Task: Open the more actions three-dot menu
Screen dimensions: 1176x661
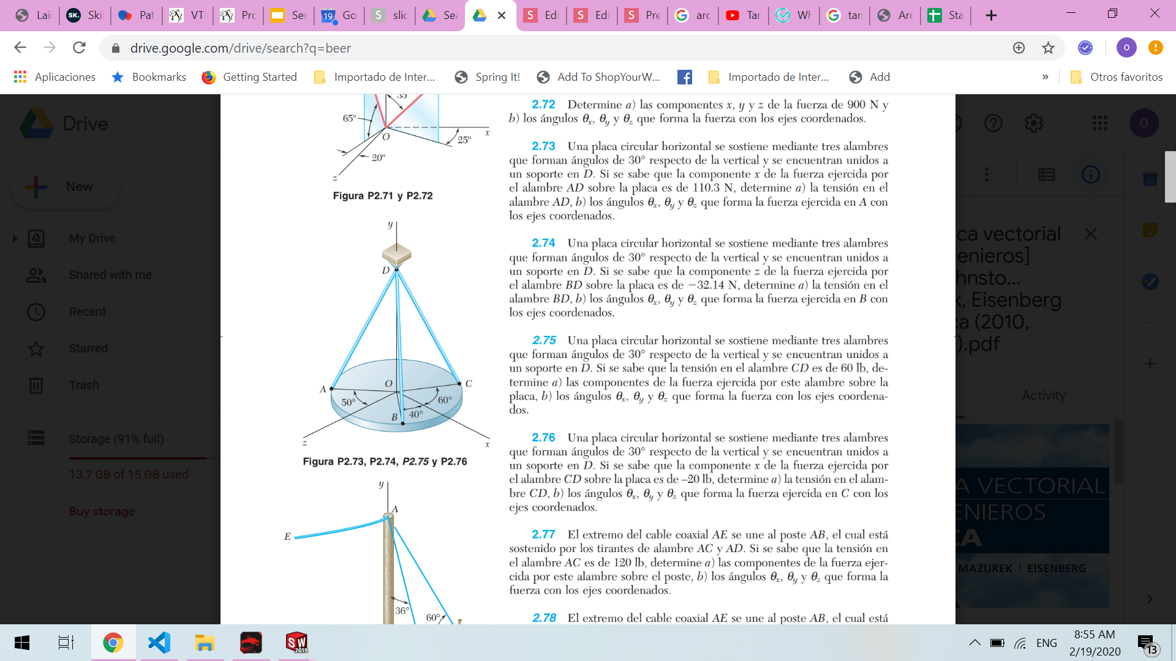Action: coord(986,175)
